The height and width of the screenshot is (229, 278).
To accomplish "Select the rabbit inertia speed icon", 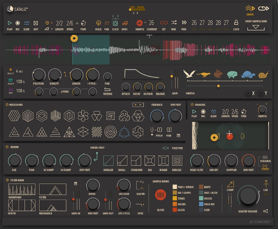I will pyautogui.click(x=218, y=74).
